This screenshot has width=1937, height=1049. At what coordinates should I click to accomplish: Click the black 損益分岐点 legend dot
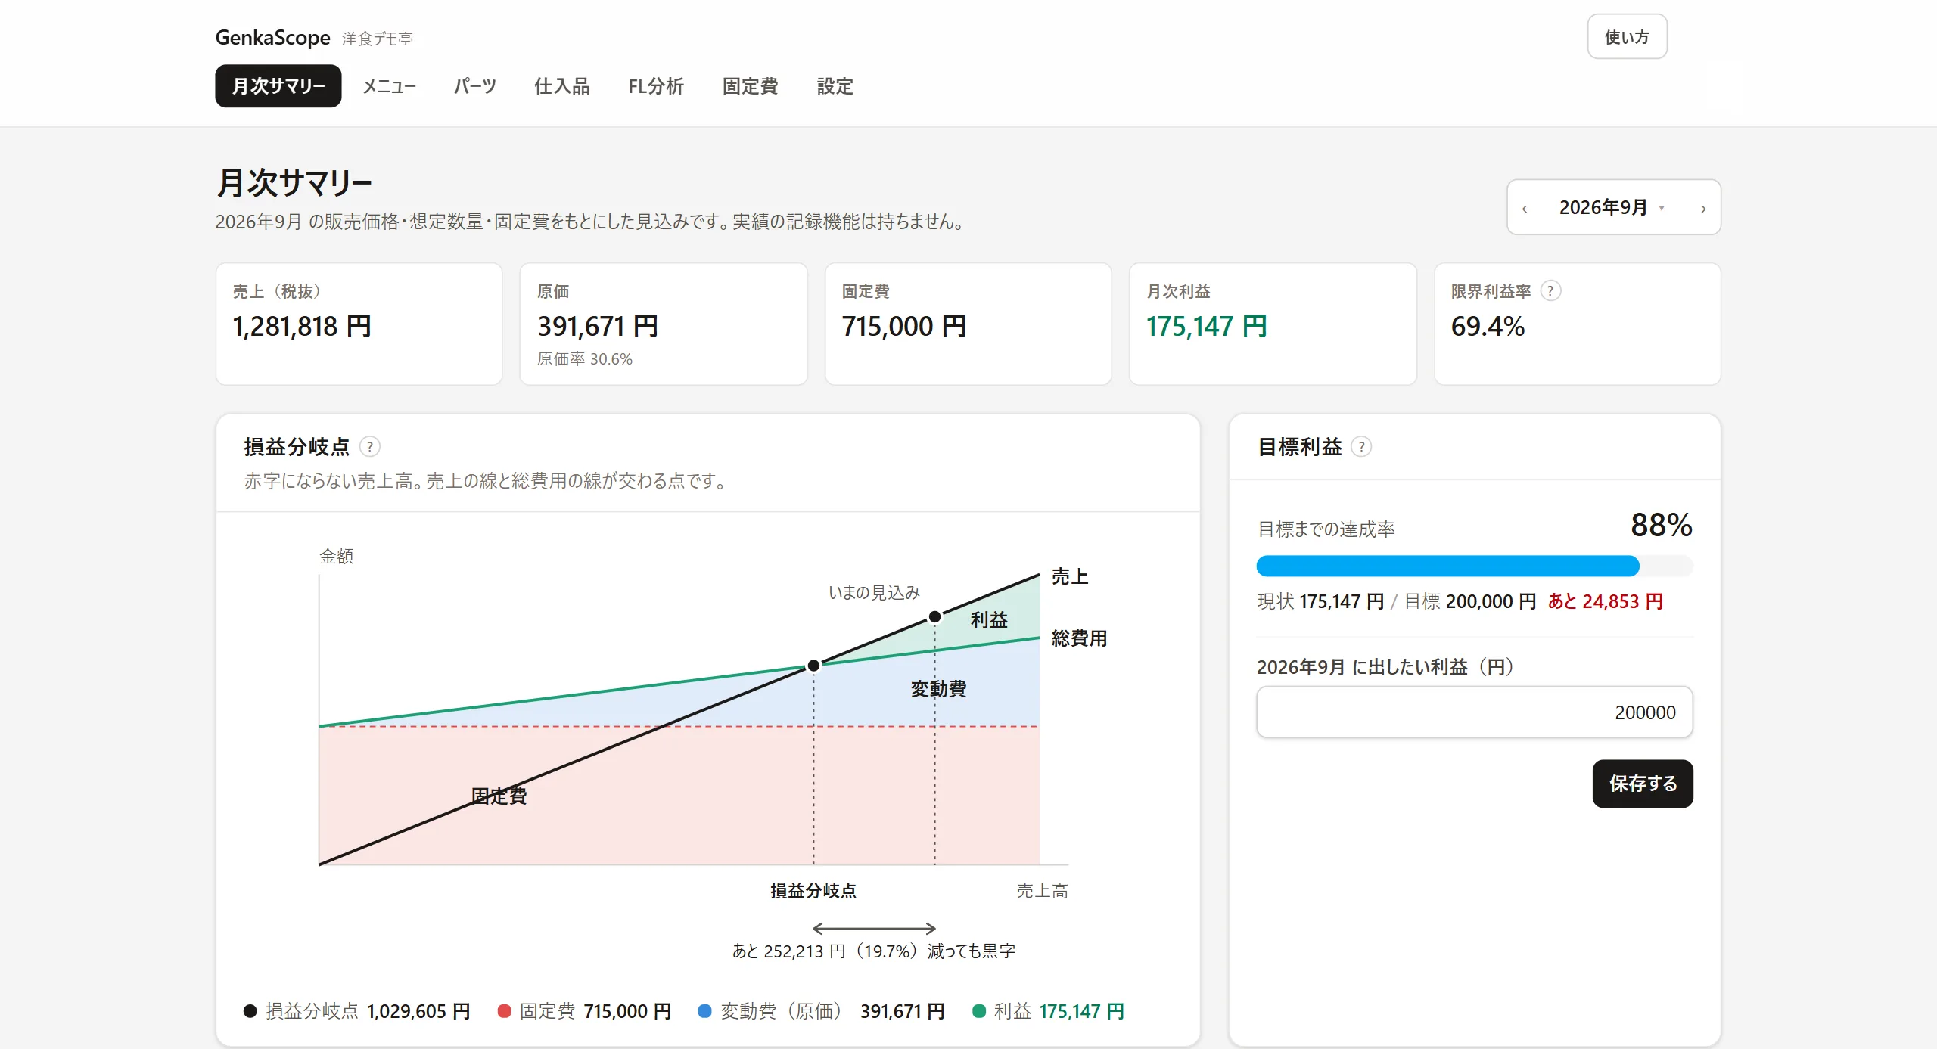tap(250, 1011)
